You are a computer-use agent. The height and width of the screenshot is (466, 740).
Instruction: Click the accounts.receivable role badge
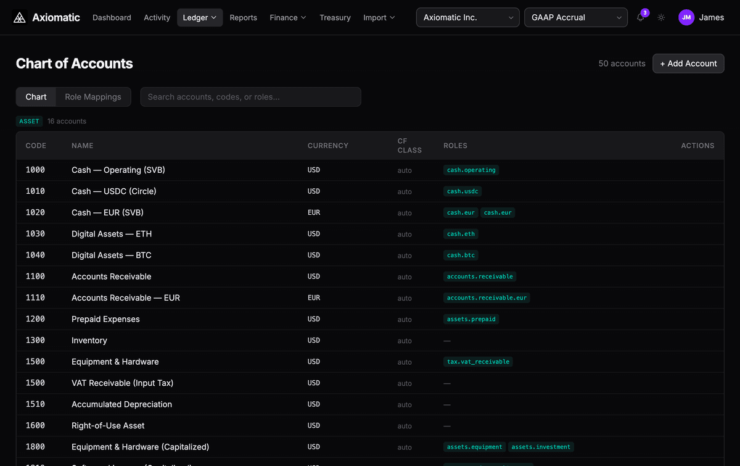click(479, 277)
